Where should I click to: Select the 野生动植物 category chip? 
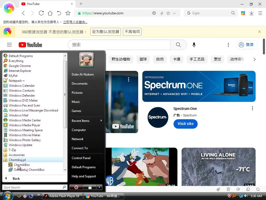pos(121,59)
